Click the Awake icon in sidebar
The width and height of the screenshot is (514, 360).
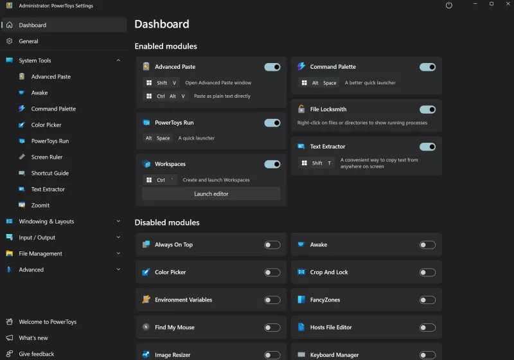(x=22, y=93)
